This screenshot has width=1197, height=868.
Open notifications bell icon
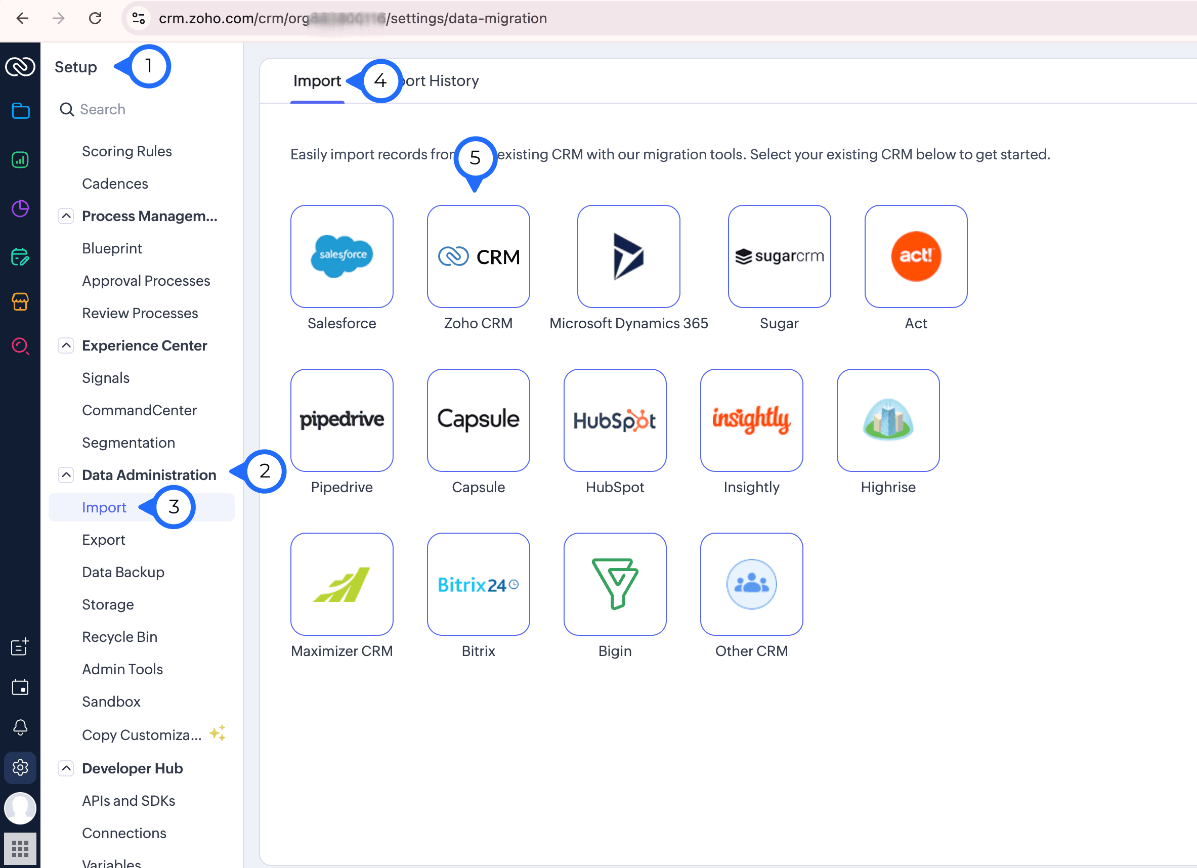pos(20,727)
